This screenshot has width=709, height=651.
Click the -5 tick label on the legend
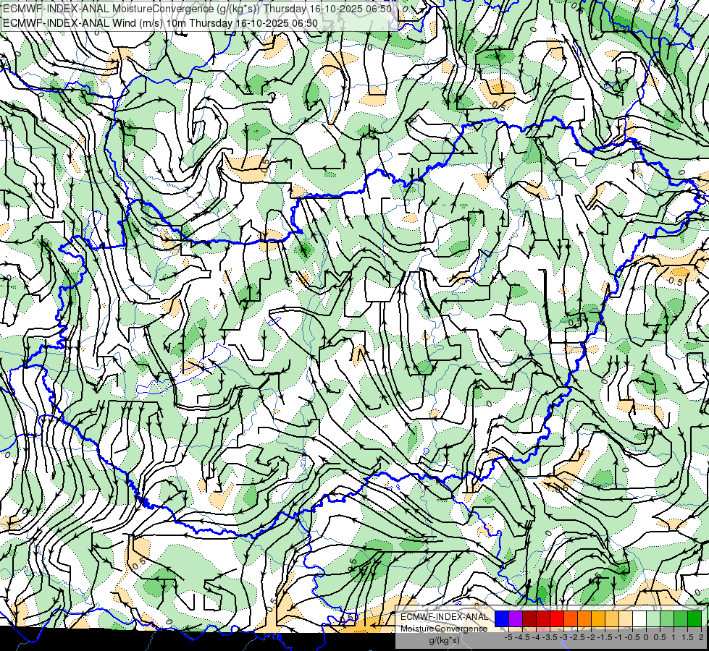point(508,637)
